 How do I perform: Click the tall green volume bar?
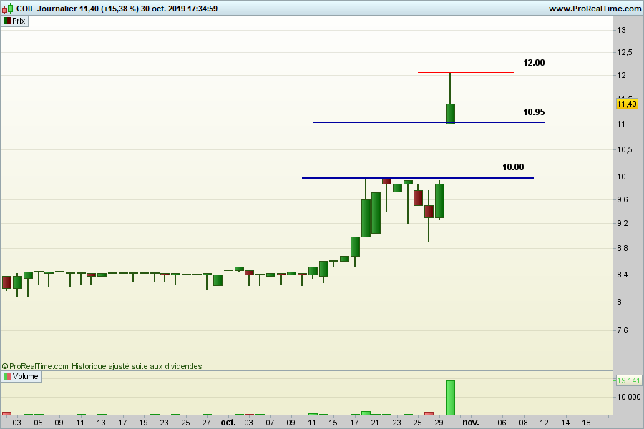(450, 398)
